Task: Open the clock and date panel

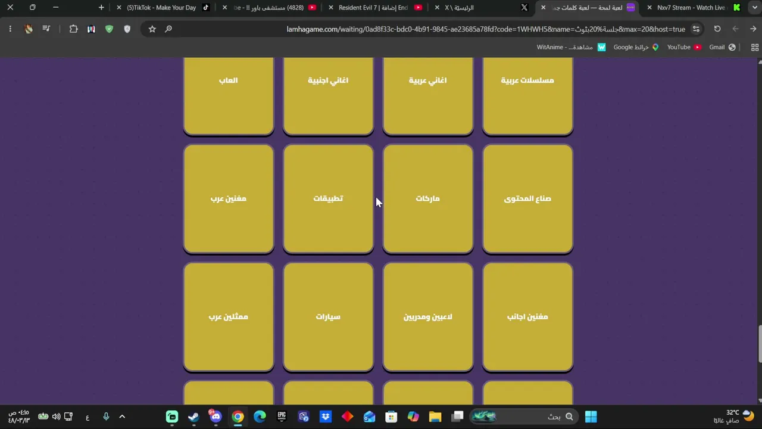Action: pyautogui.click(x=18, y=416)
